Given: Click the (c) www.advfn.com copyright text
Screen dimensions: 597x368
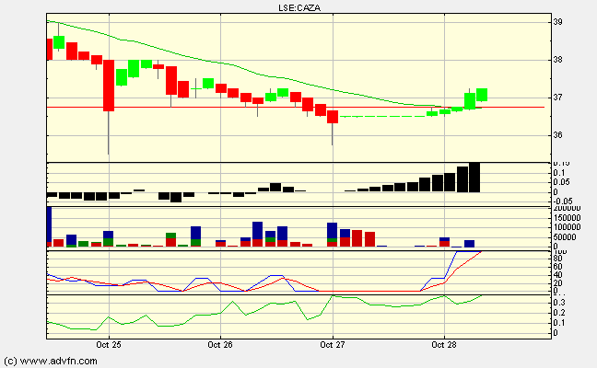Looking at the screenshot, I should coord(51,362).
